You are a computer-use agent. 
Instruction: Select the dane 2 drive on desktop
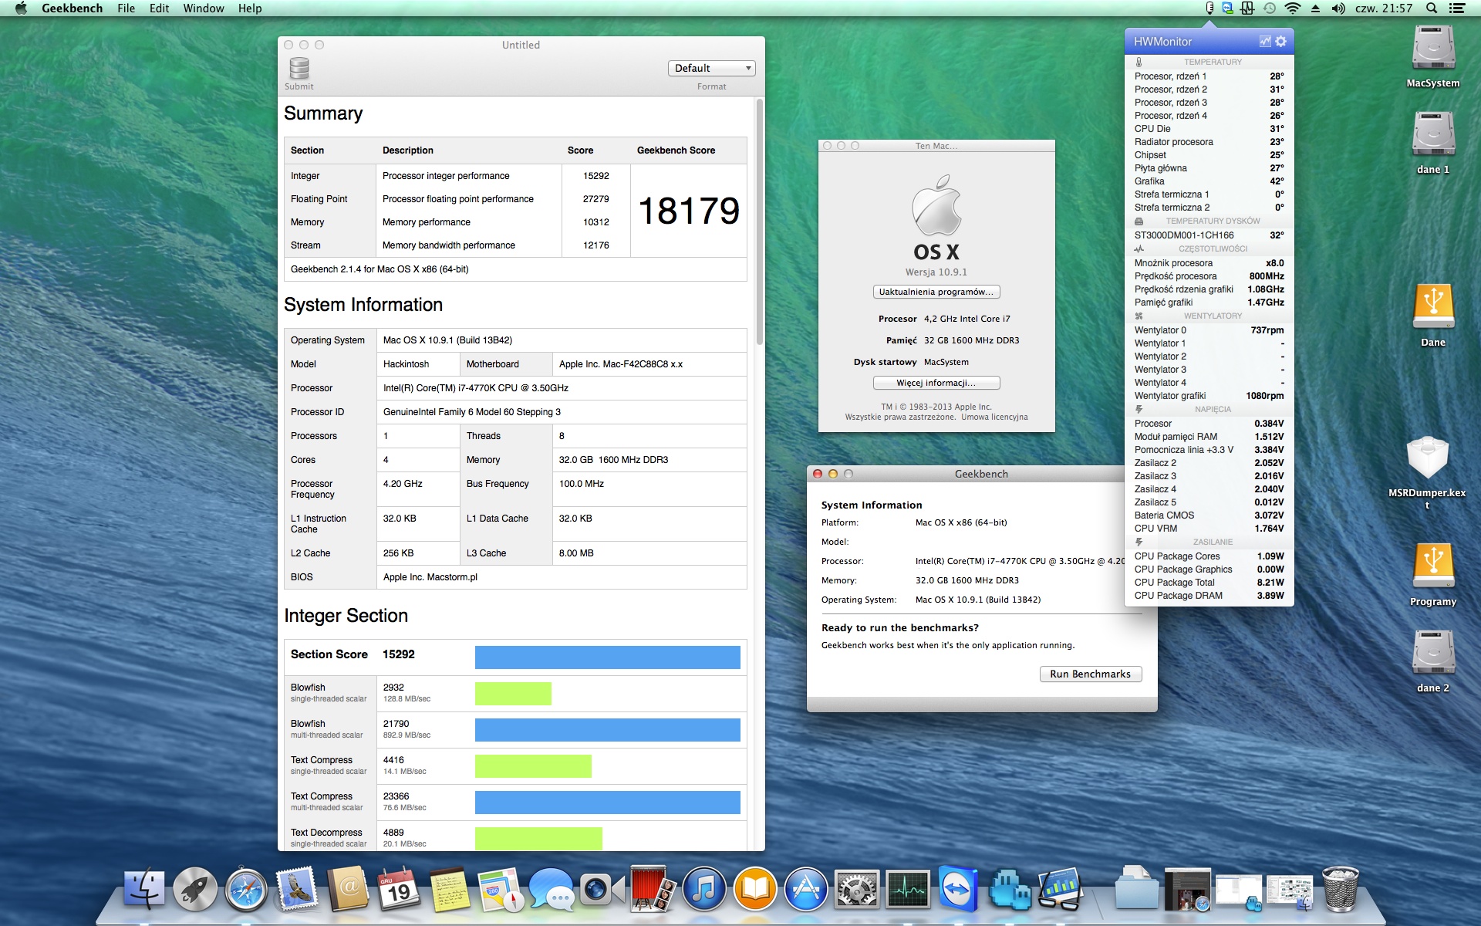(x=1433, y=661)
